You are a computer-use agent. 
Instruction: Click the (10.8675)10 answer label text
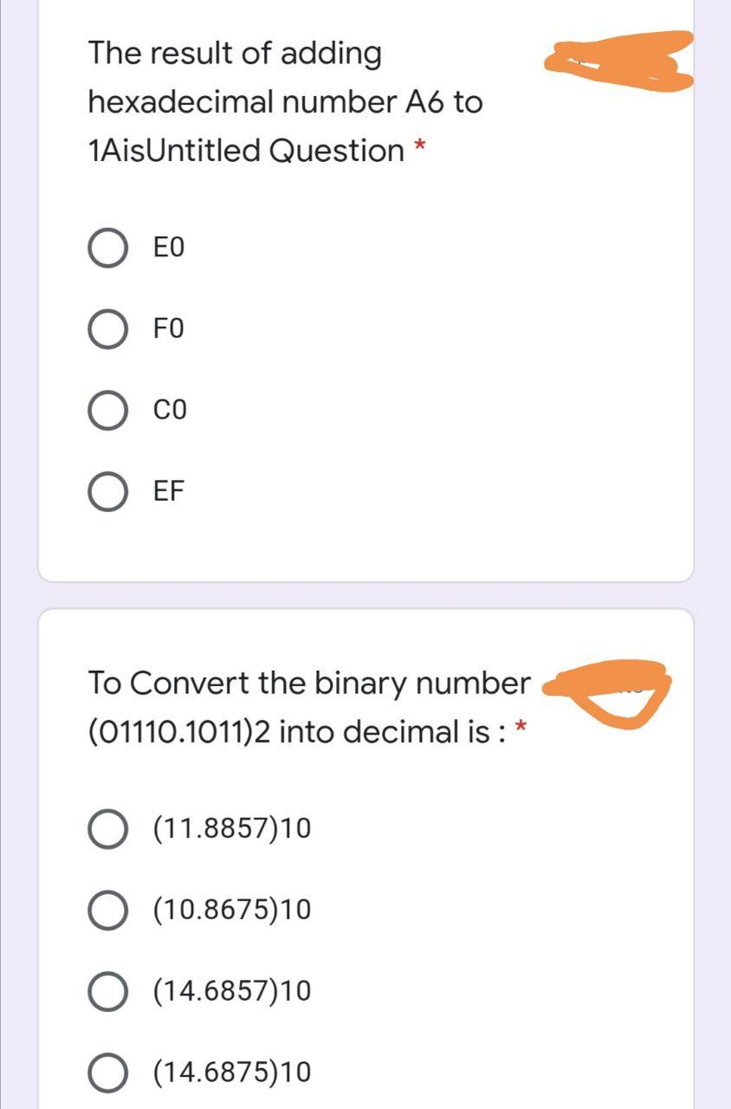(231, 911)
